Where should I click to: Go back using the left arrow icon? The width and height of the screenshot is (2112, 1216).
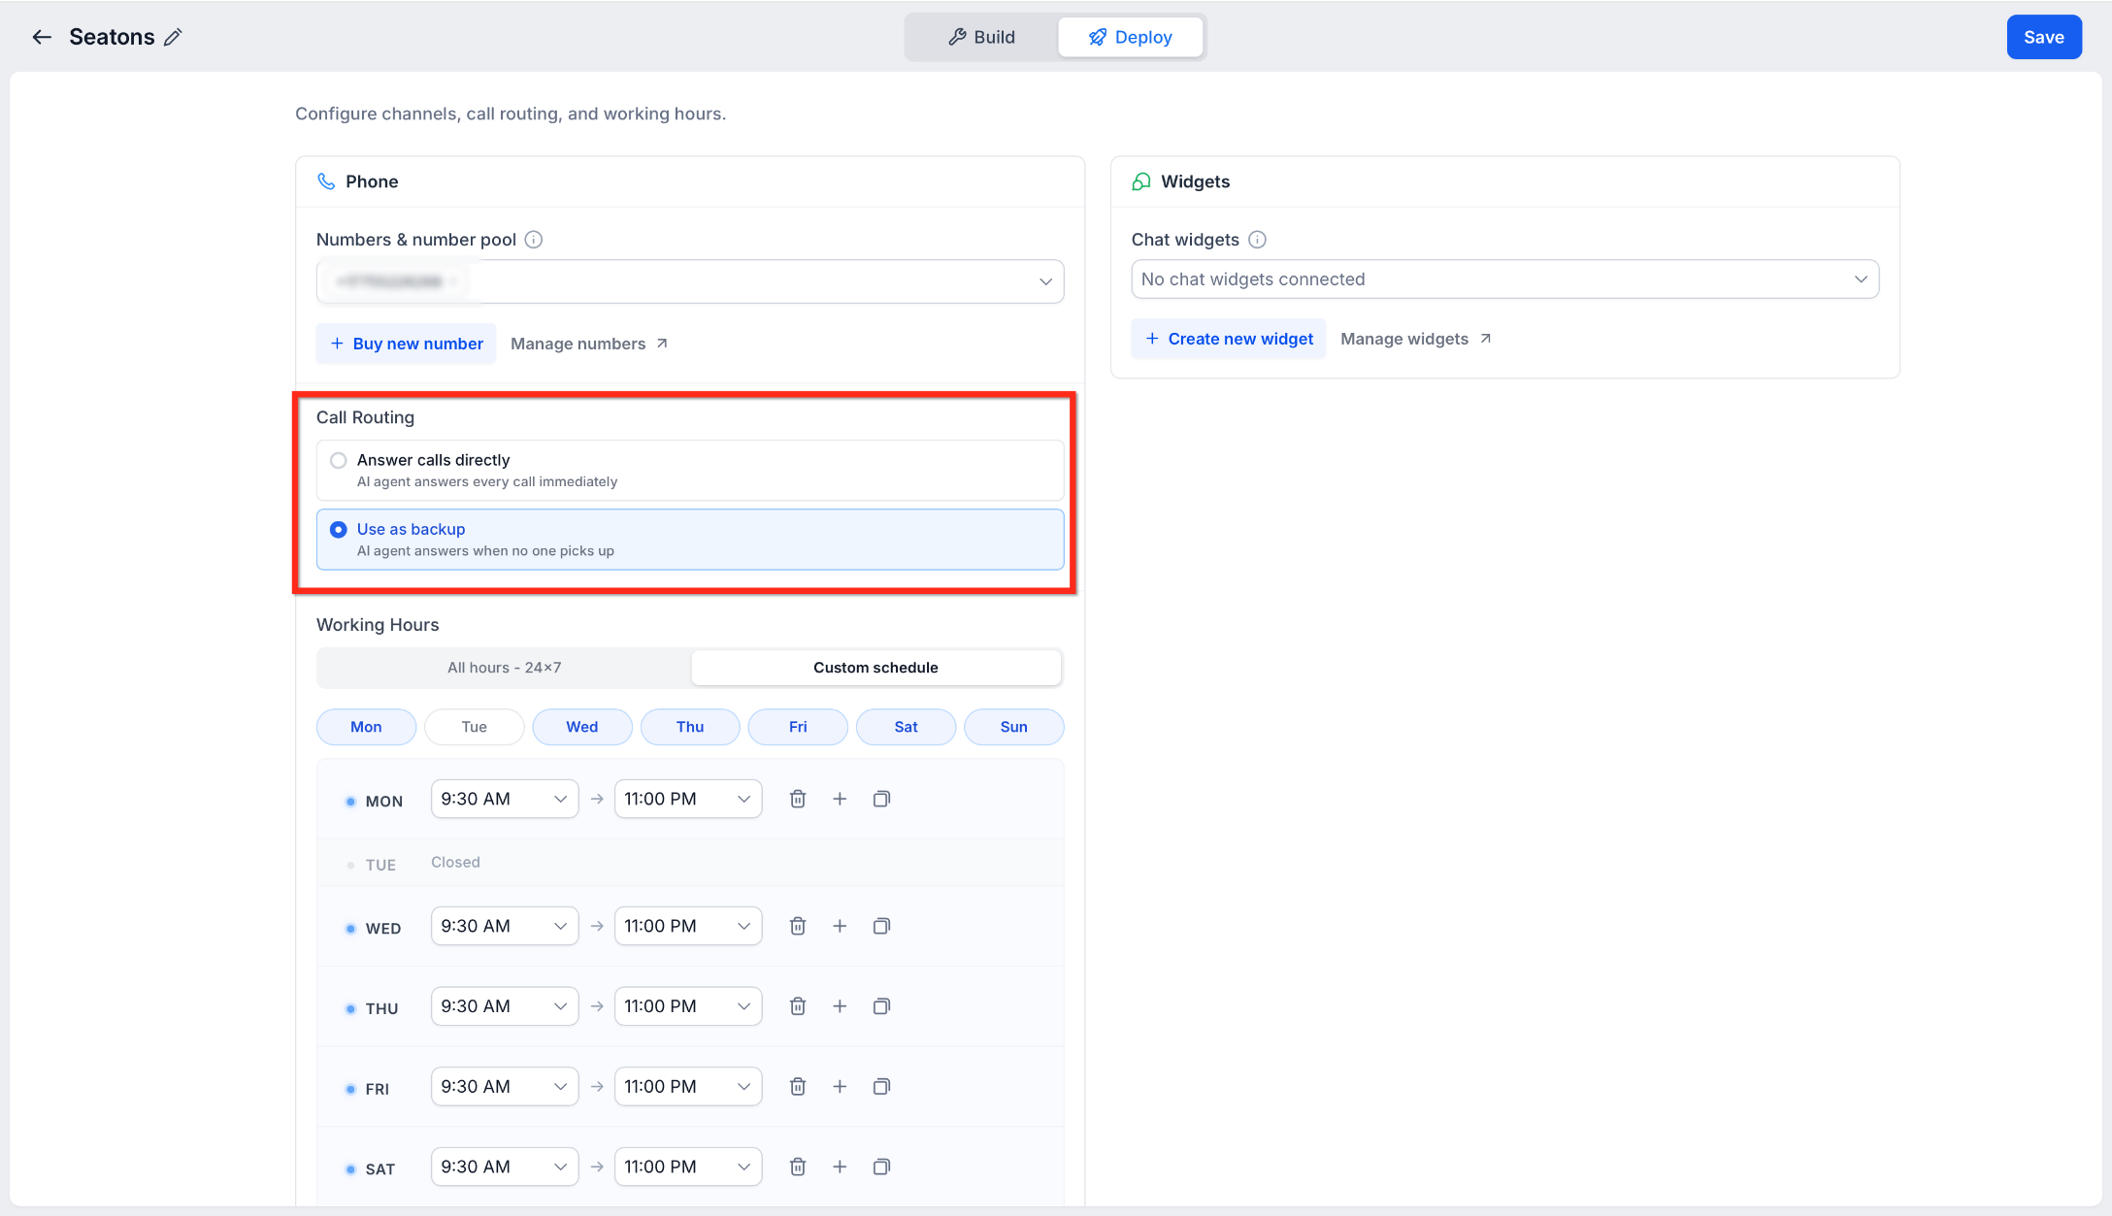click(x=41, y=37)
